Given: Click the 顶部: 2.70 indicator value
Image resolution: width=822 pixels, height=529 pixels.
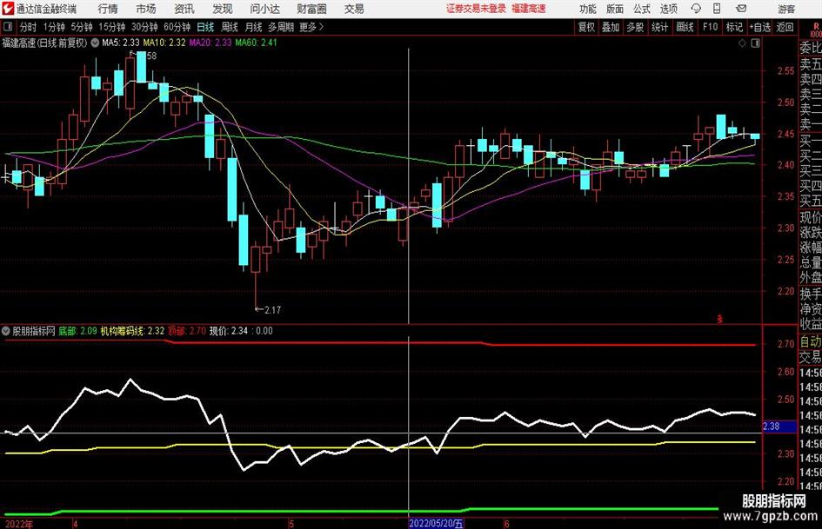Looking at the screenshot, I should (x=187, y=331).
